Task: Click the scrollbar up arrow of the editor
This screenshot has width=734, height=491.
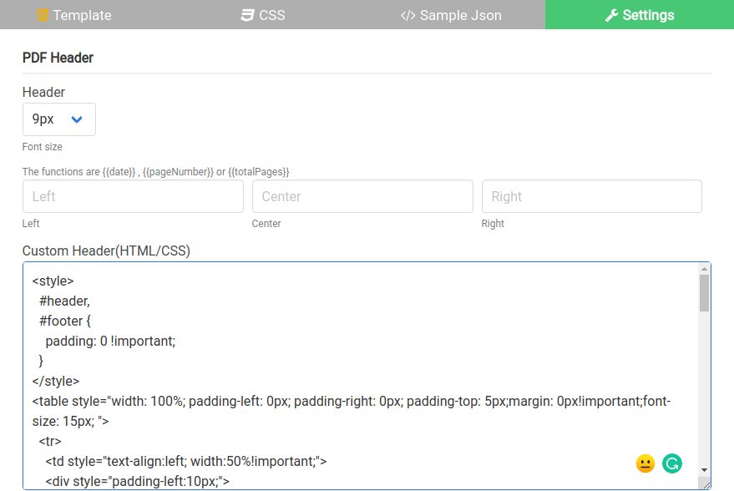Action: (704, 267)
